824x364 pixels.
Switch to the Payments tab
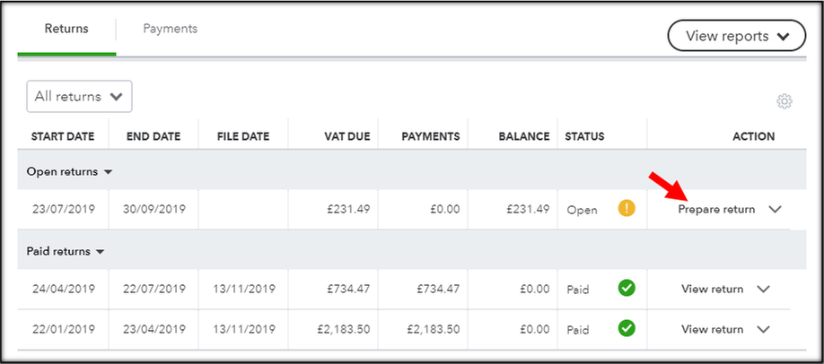171,29
